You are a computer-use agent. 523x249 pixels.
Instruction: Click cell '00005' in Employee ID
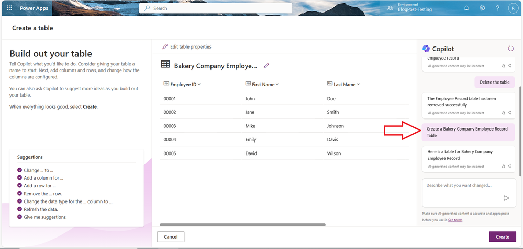170,153
